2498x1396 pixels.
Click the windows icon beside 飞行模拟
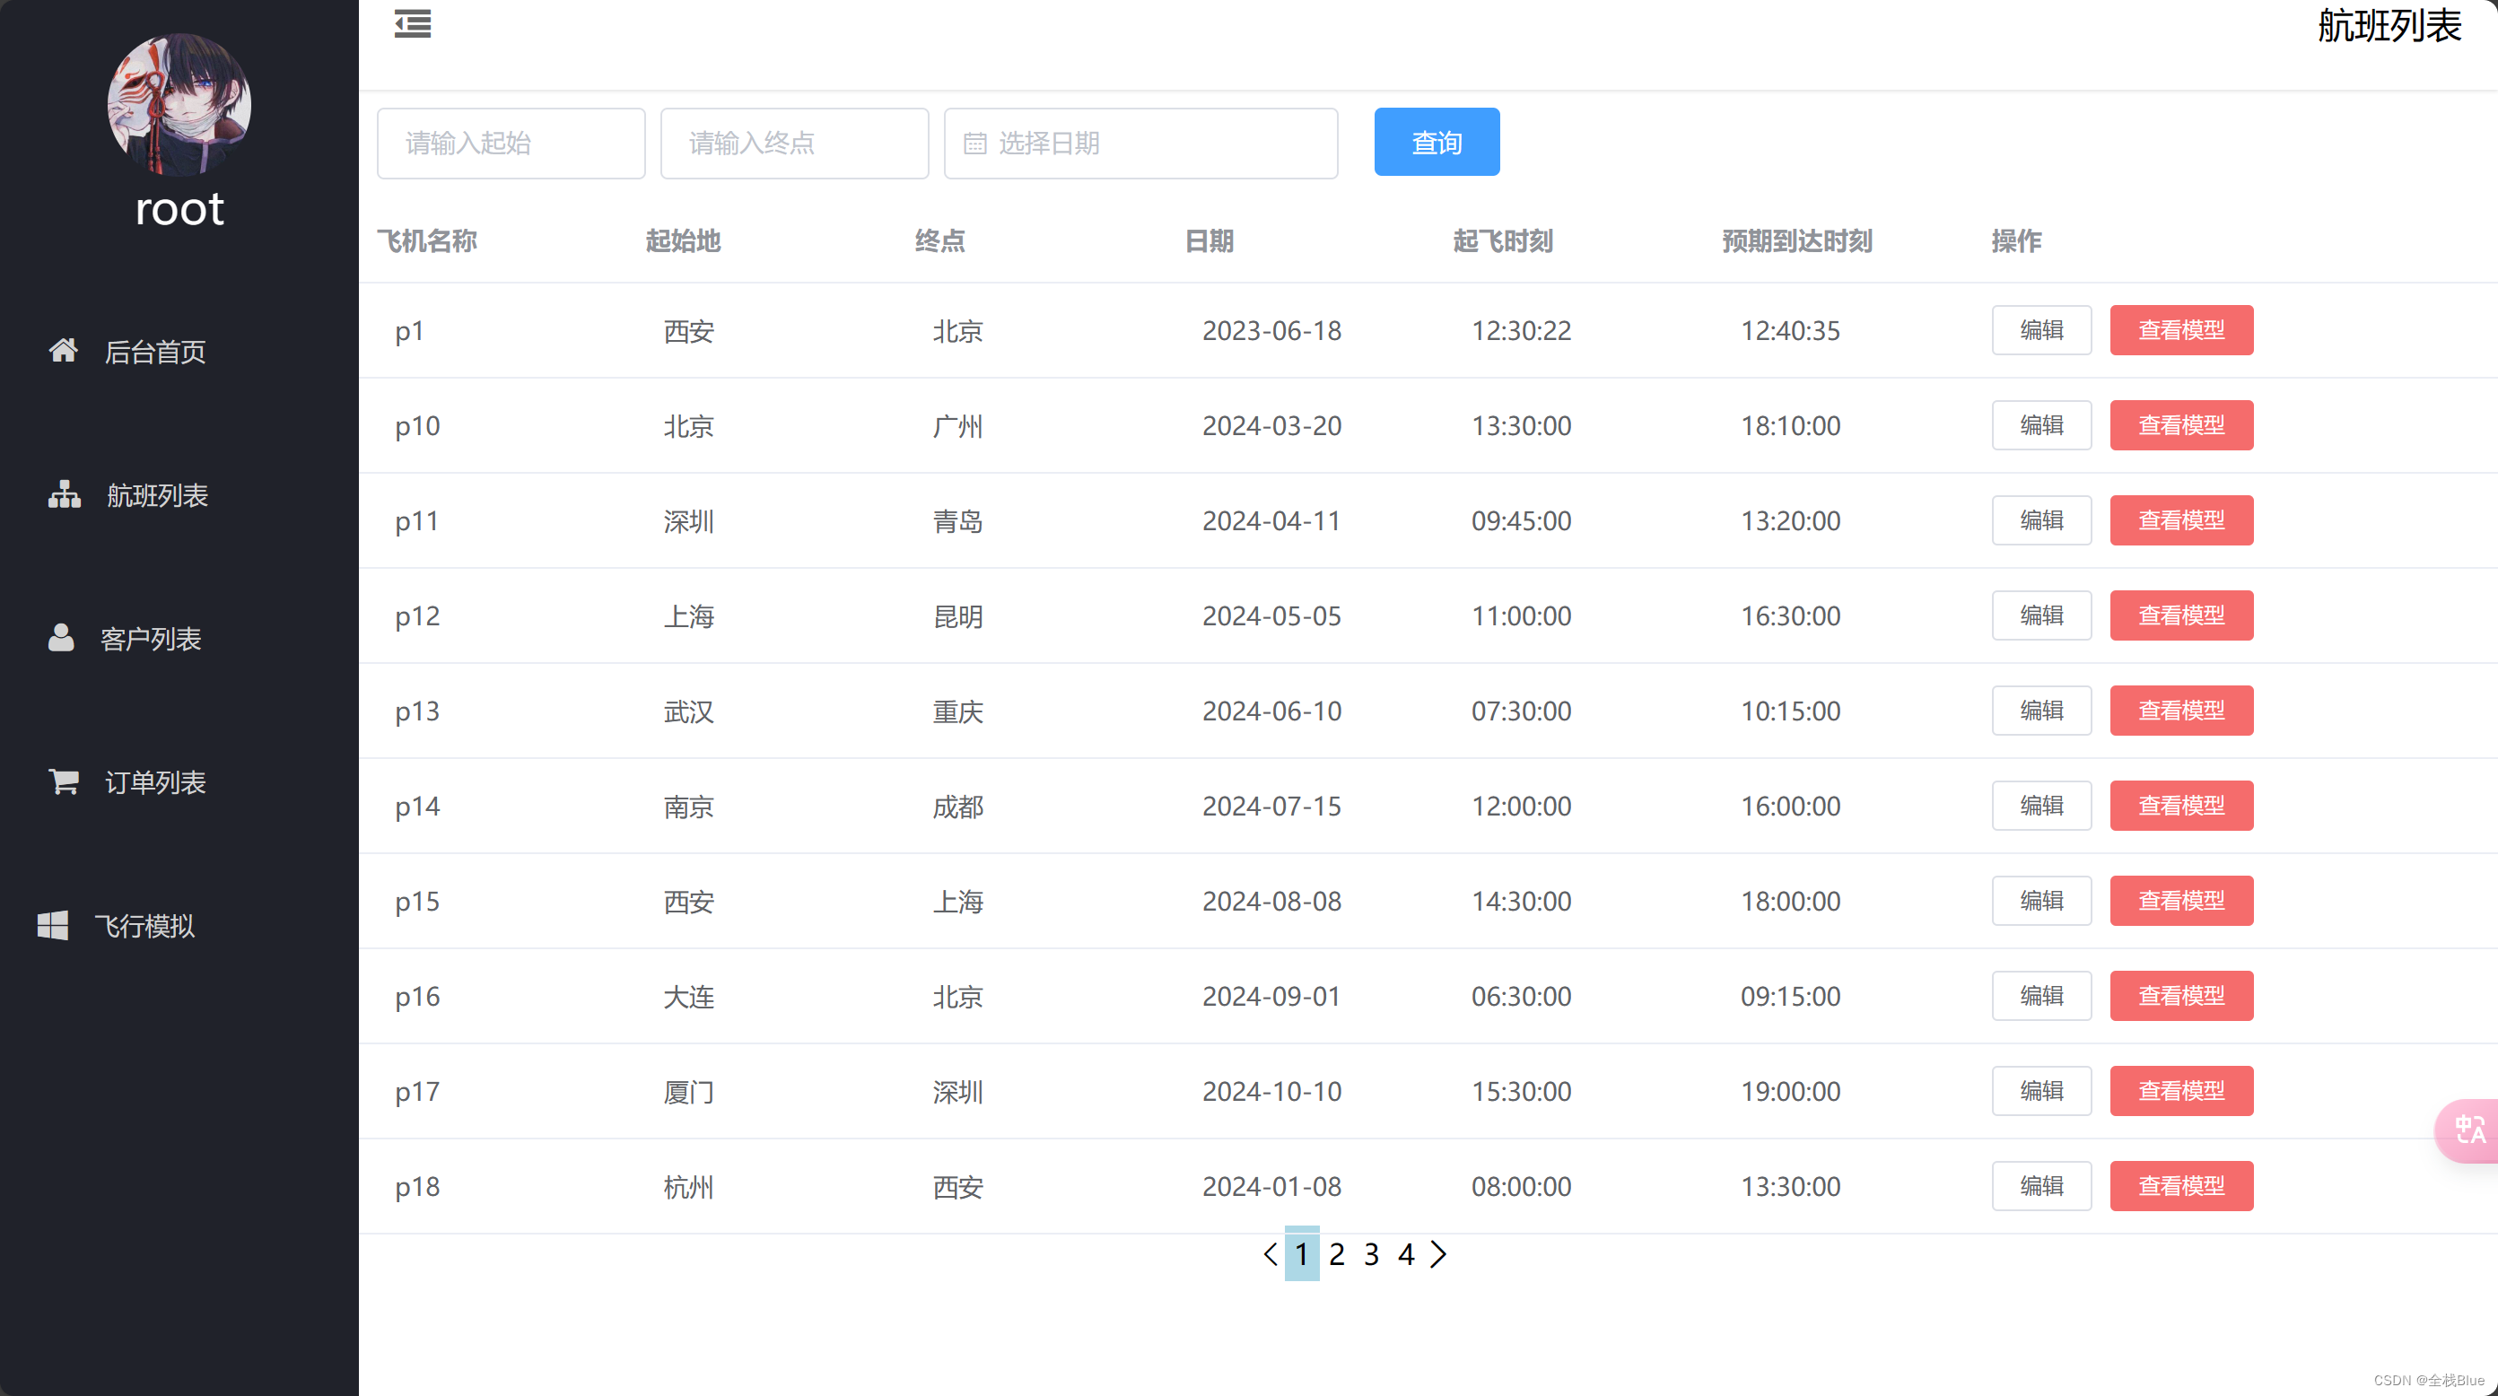pos(52,925)
